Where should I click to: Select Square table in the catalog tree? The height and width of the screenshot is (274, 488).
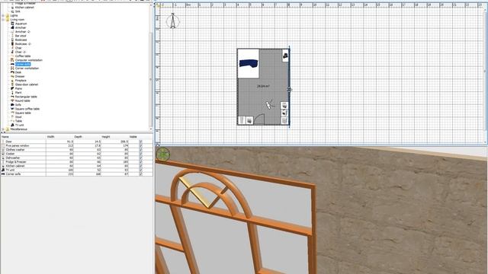click(x=23, y=113)
